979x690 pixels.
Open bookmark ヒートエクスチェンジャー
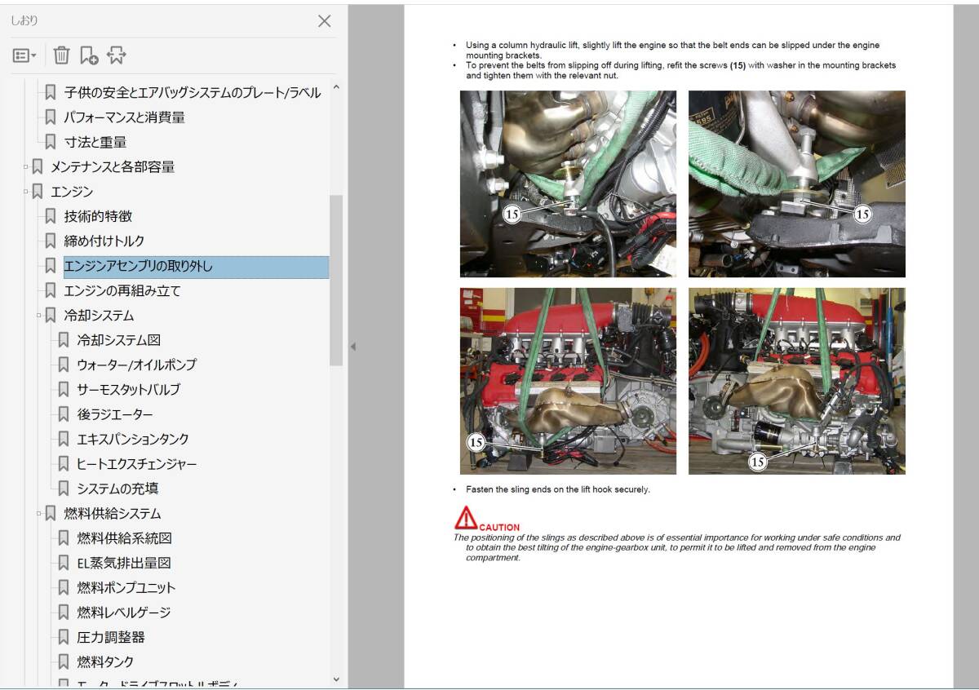click(x=137, y=464)
